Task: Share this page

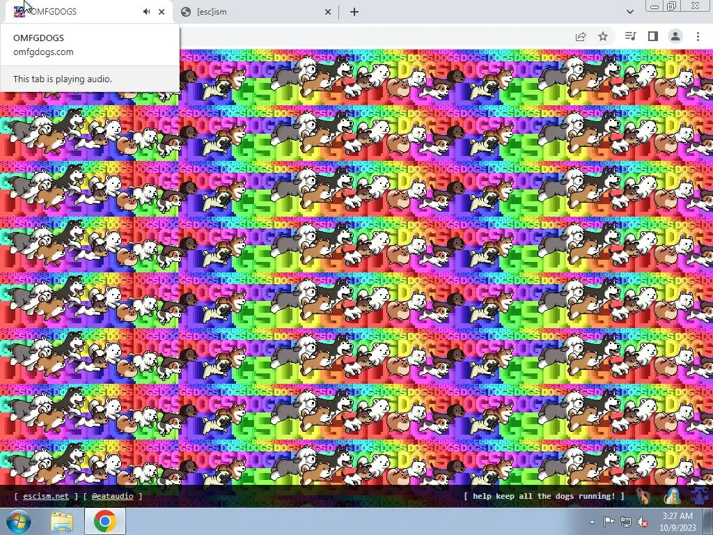Action: pyautogui.click(x=581, y=36)
